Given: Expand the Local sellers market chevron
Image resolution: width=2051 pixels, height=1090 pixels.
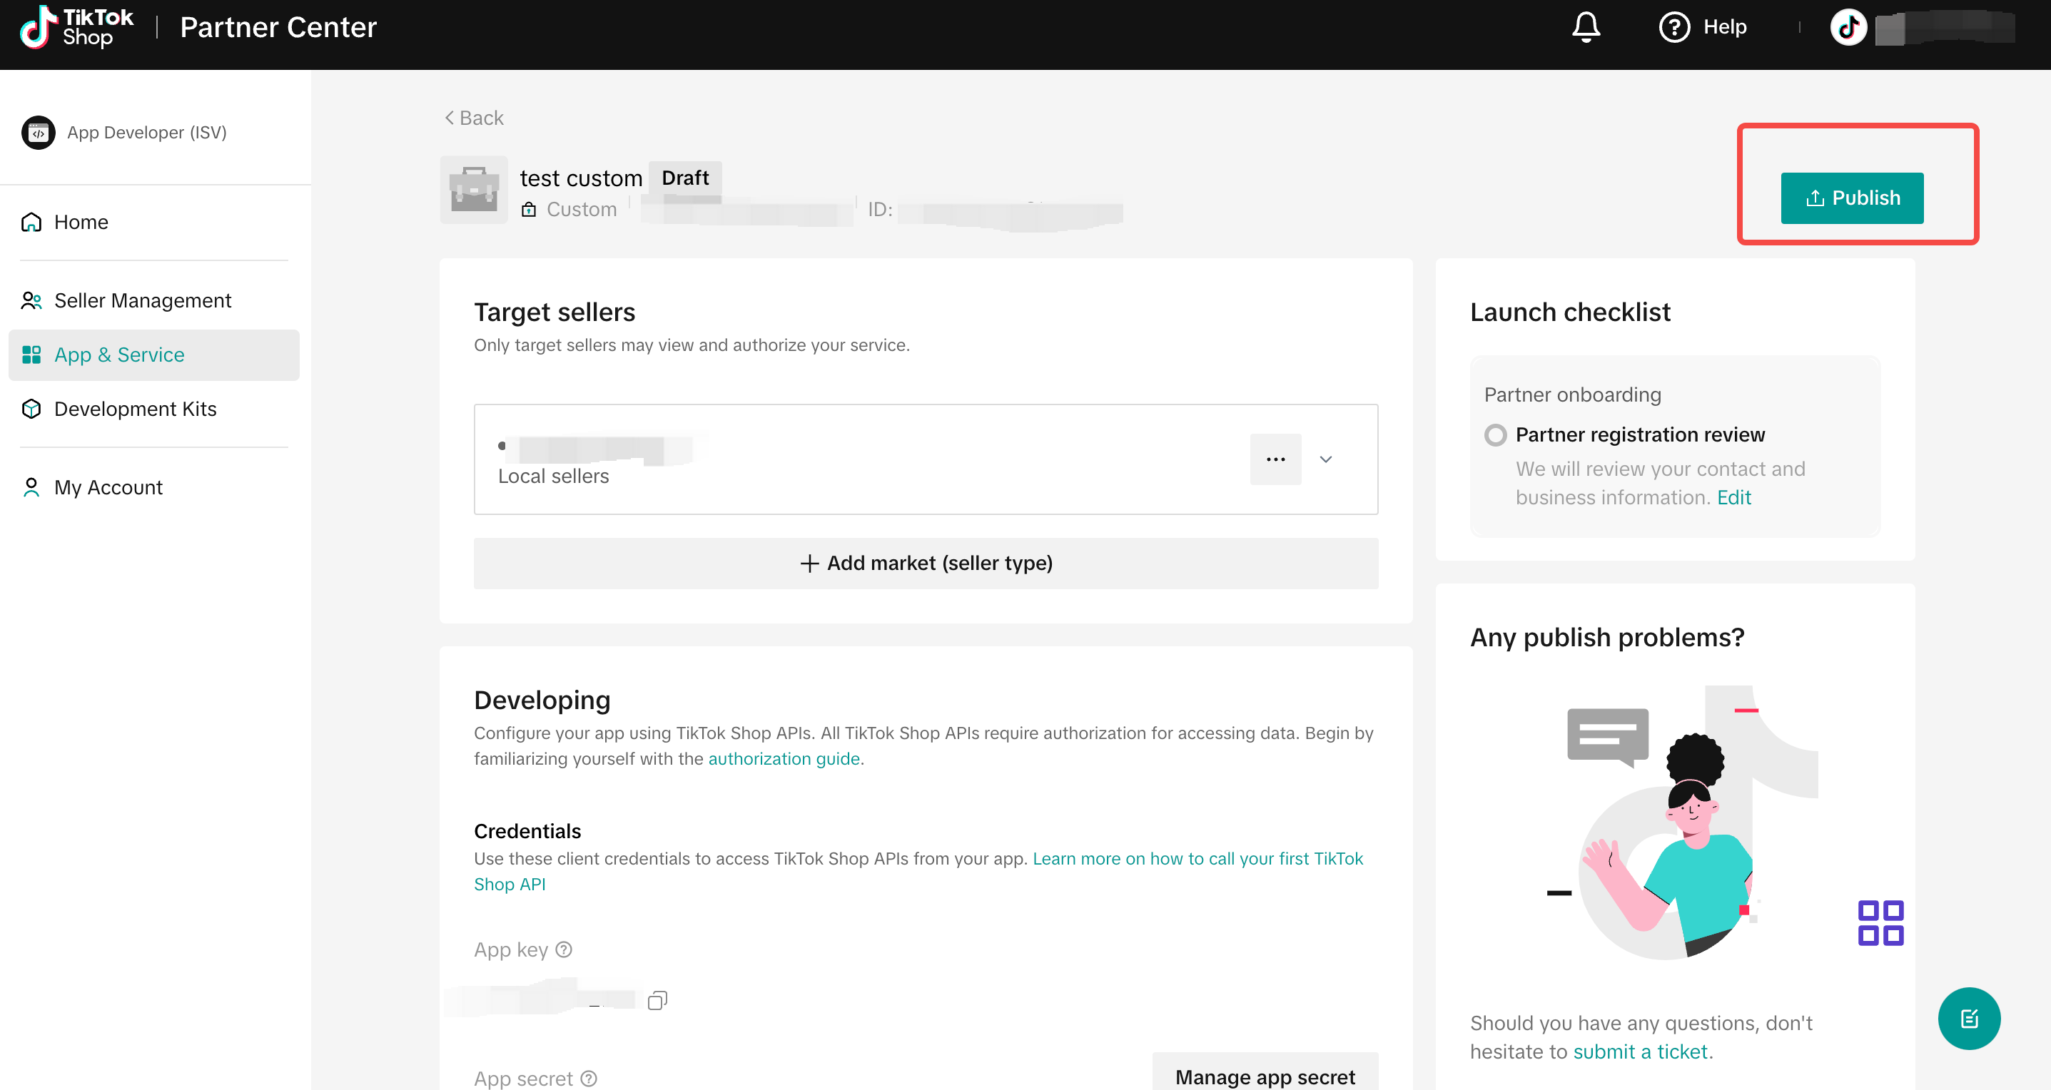Looking at the screenshot, I should coord(1326,459).
